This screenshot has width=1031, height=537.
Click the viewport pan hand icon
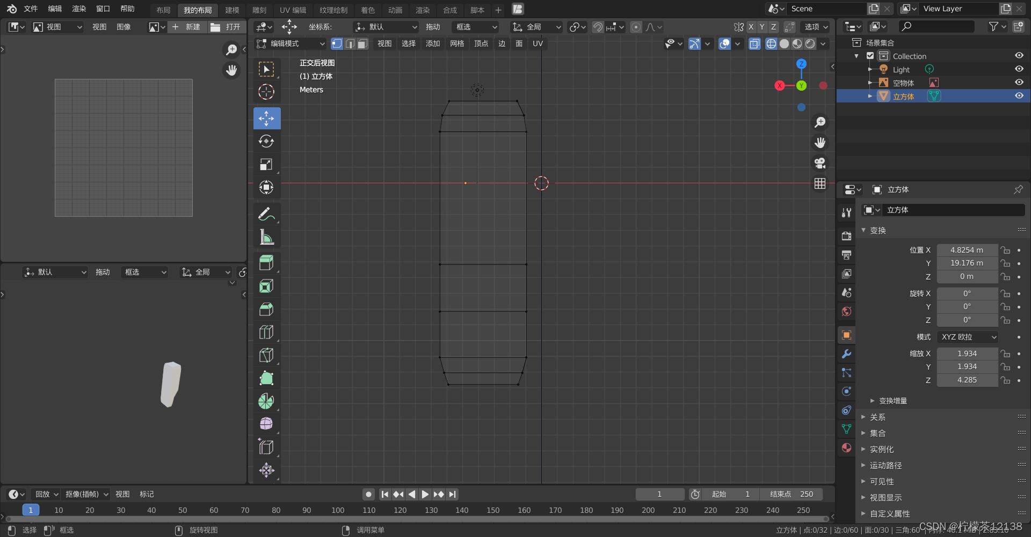pos(820,143)
